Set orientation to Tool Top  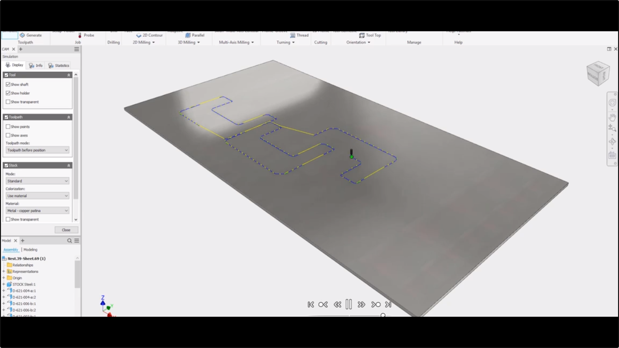point(370,35)
